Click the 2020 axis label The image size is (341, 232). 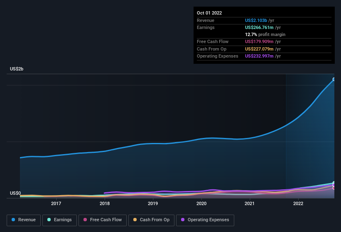click(201, 203)
